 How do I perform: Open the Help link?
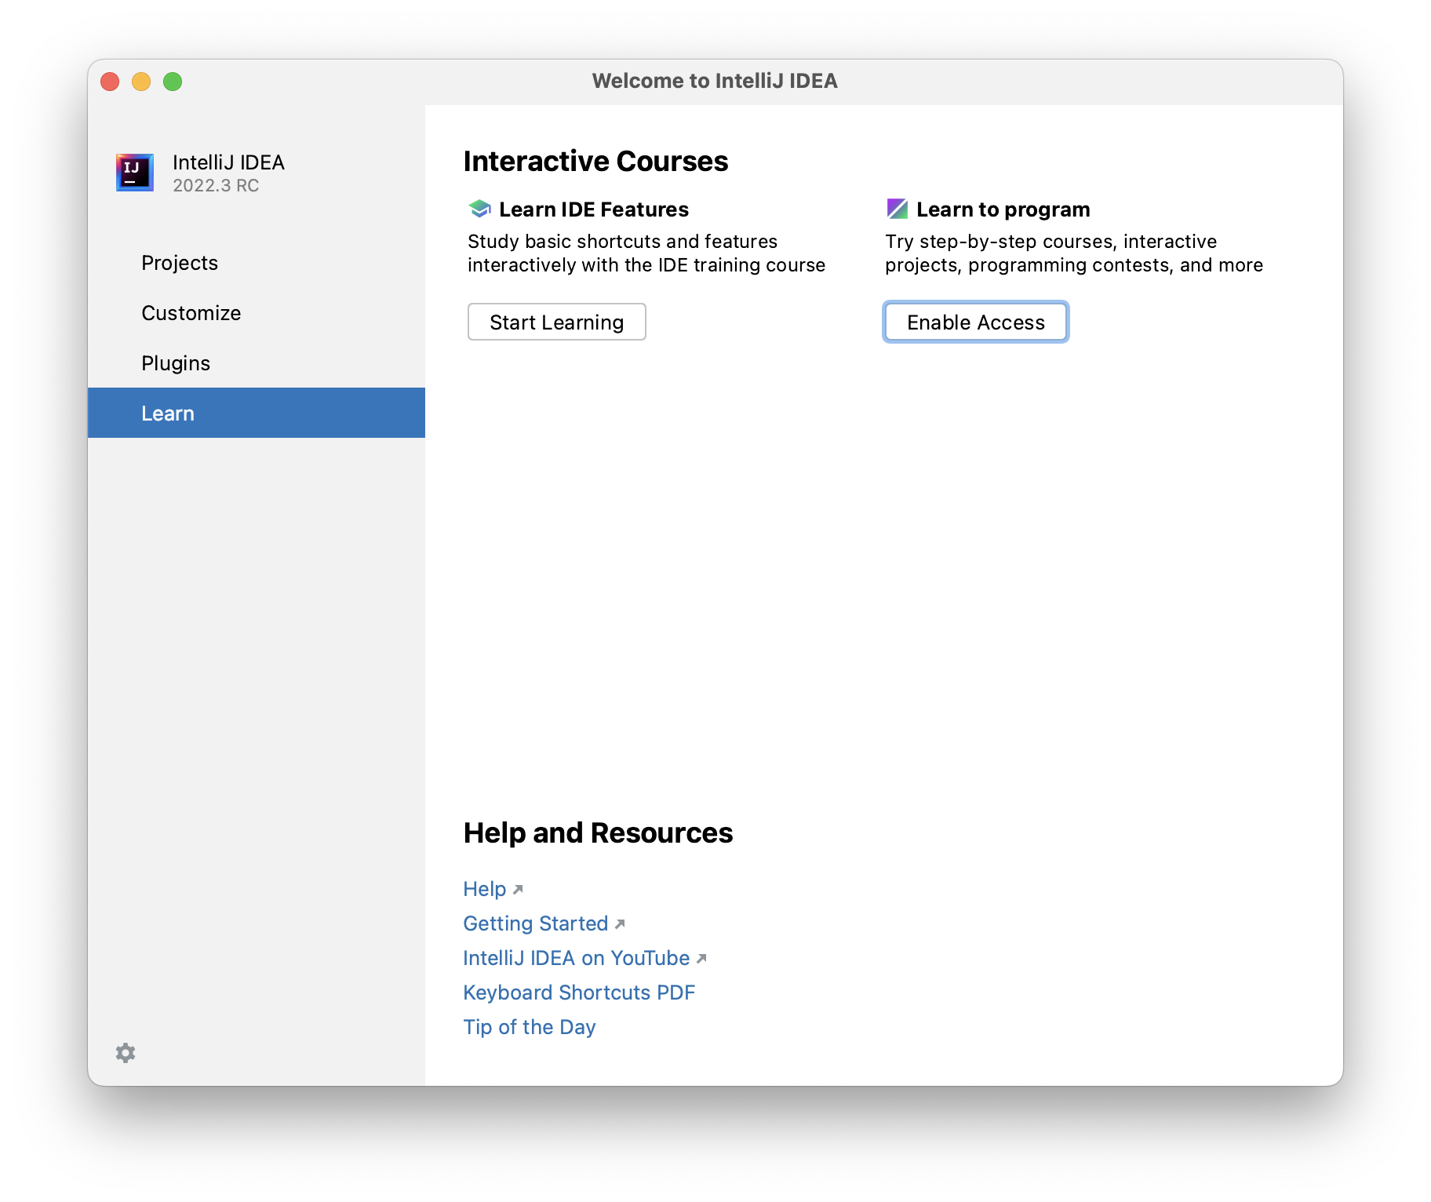click(485, 889)
